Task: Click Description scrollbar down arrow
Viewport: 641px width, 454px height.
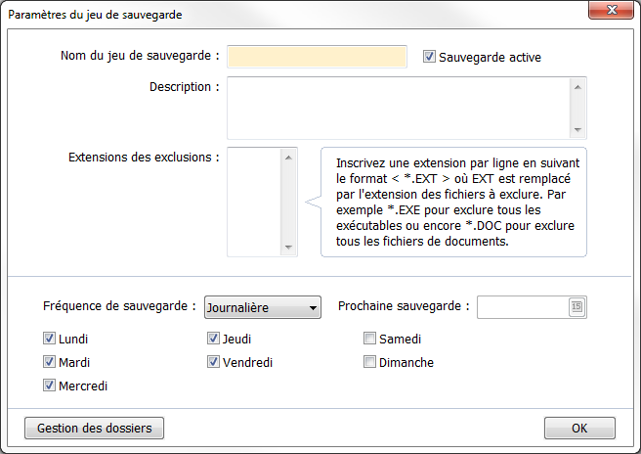Action: point(577,130)
